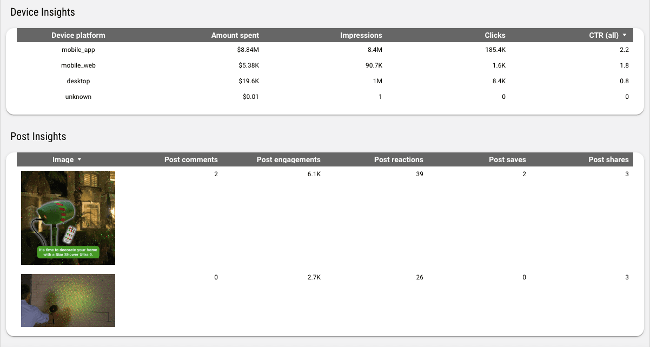Sort by Post shares column header
Image resolution: width=650 pixels, height=347 pixels.
pos(608,159)
